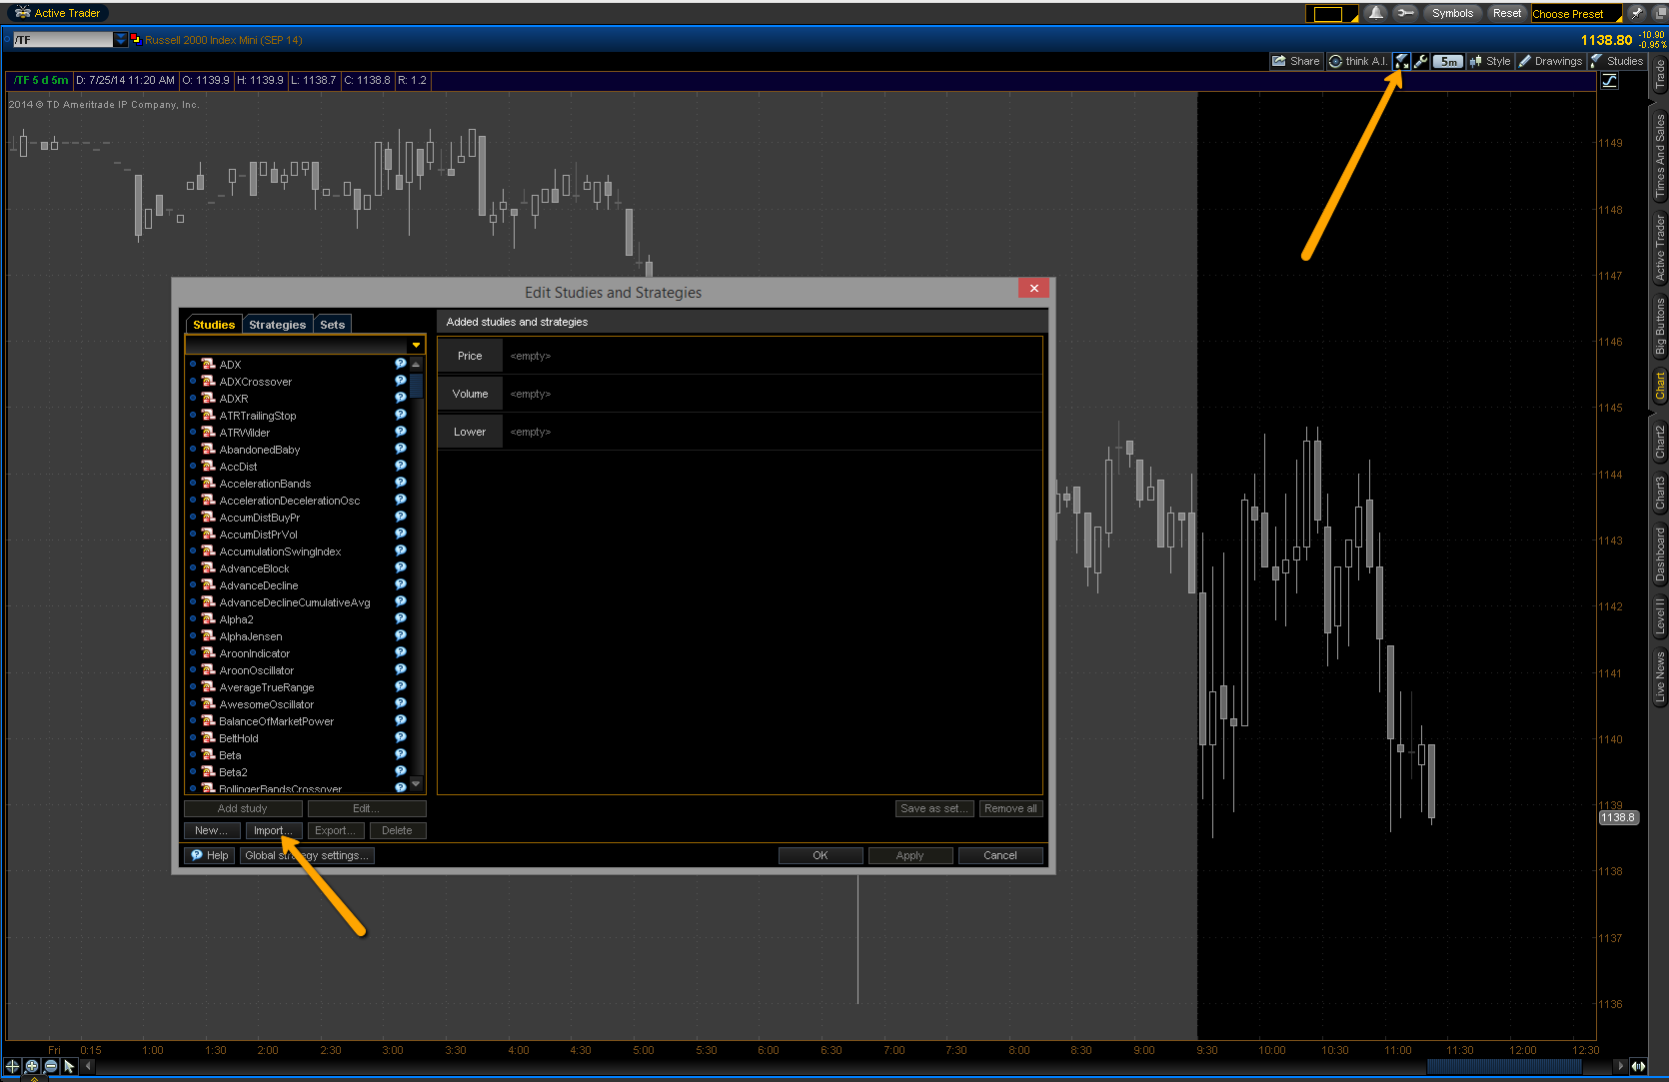Viewport: 1669px width, 1082px height.
Task: Expand the bottom panel chevron
Action: [34, 1078]
